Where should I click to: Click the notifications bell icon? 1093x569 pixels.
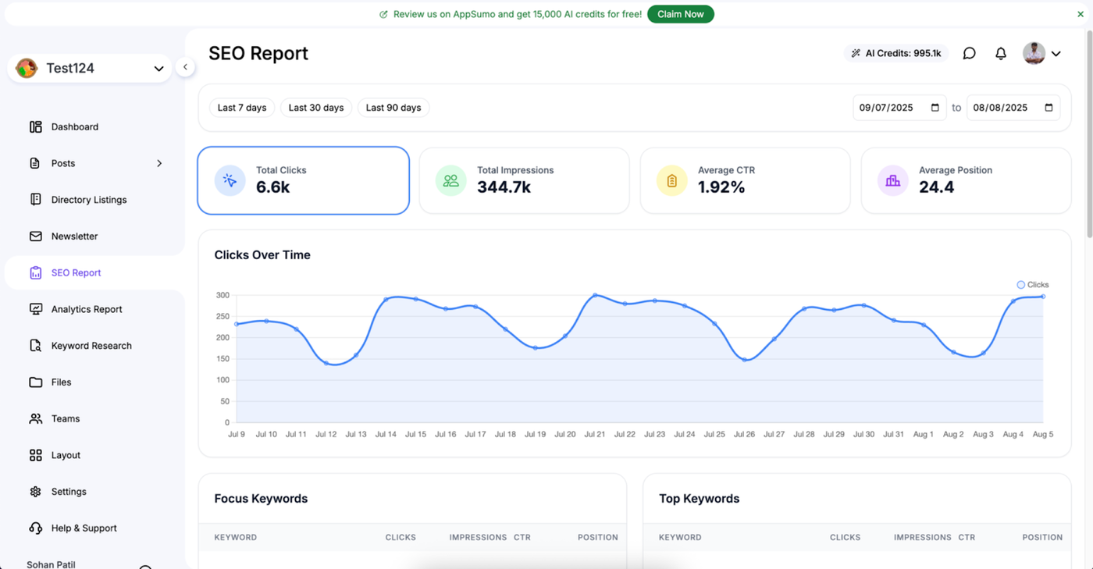(x=1000, y=53)
